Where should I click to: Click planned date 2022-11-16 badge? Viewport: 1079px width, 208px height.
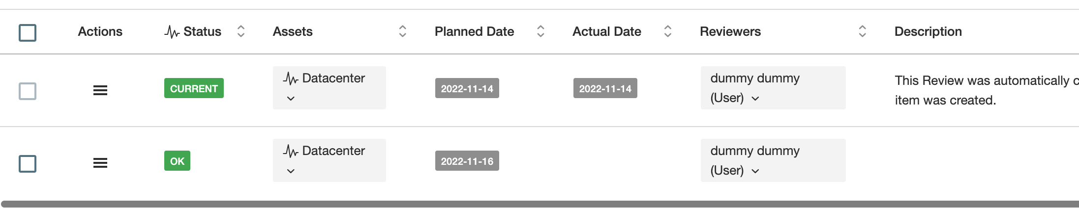click(x=467, y=161)
